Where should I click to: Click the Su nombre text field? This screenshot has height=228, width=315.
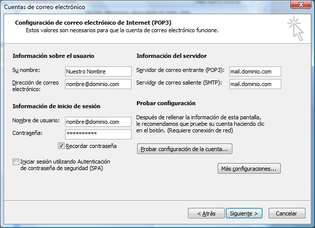tap(98, 71)
